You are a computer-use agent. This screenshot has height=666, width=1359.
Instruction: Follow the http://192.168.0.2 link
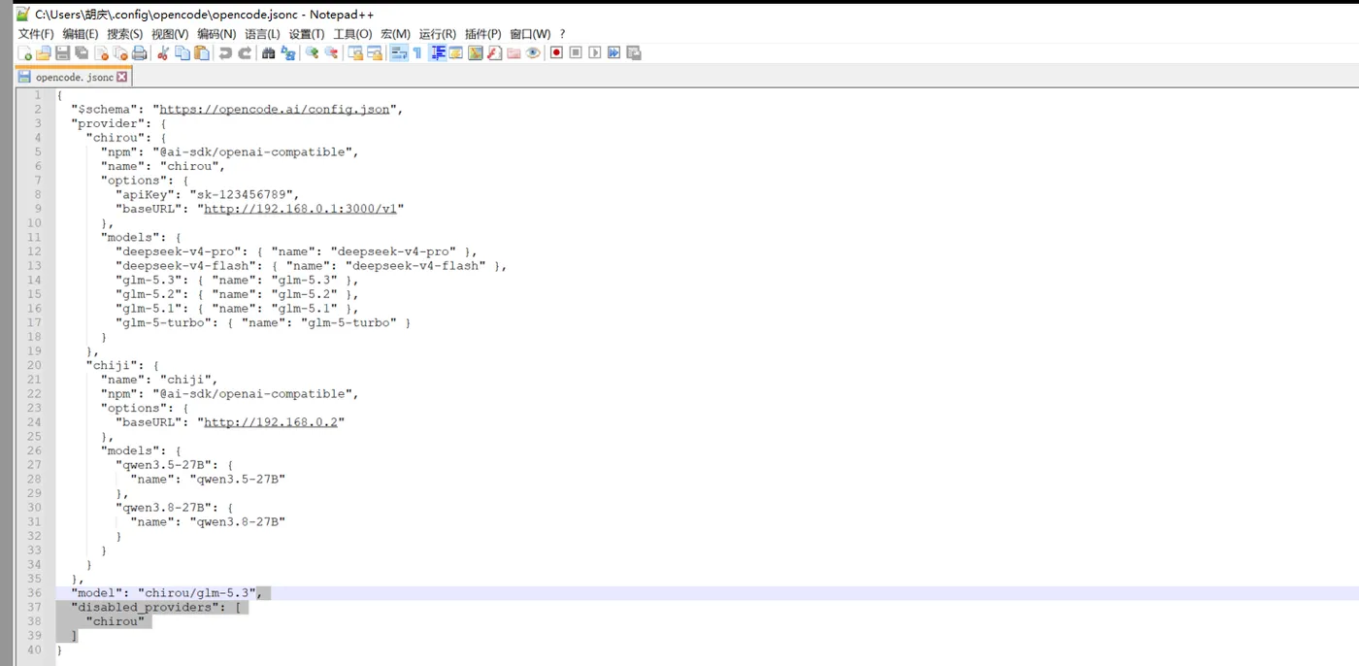(271, 422)
